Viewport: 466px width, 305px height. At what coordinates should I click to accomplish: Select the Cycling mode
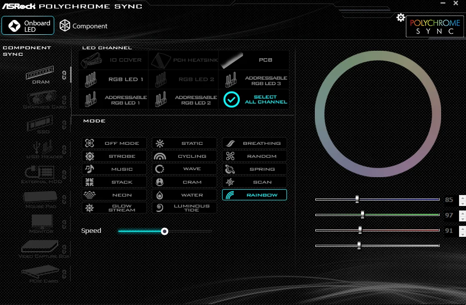184,156
